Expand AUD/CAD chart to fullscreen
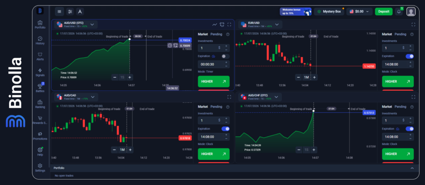This screenshot has width=425, height=185. (229, 97)
